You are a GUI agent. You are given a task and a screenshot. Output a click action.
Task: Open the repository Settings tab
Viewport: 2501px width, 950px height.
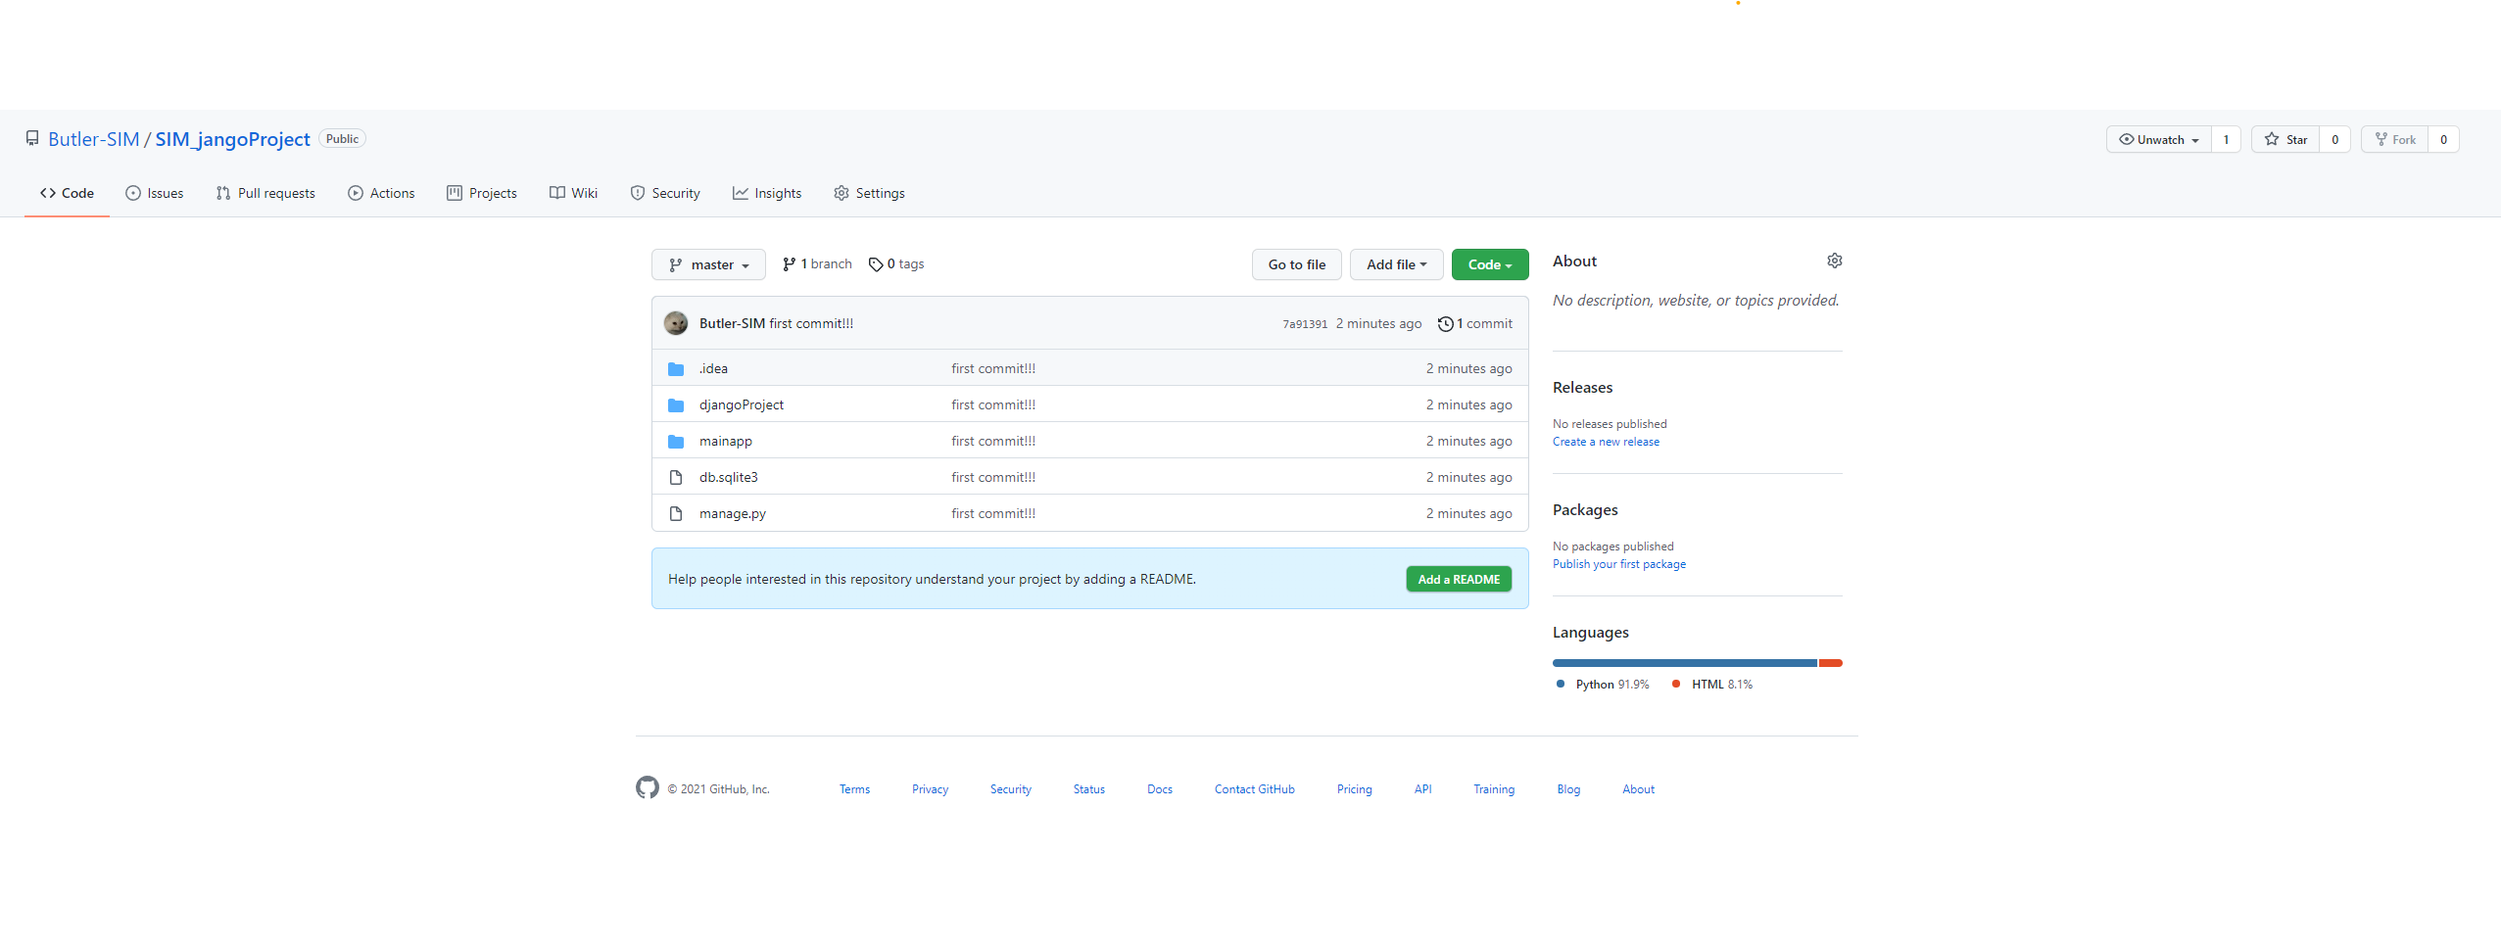pos(869,193)
